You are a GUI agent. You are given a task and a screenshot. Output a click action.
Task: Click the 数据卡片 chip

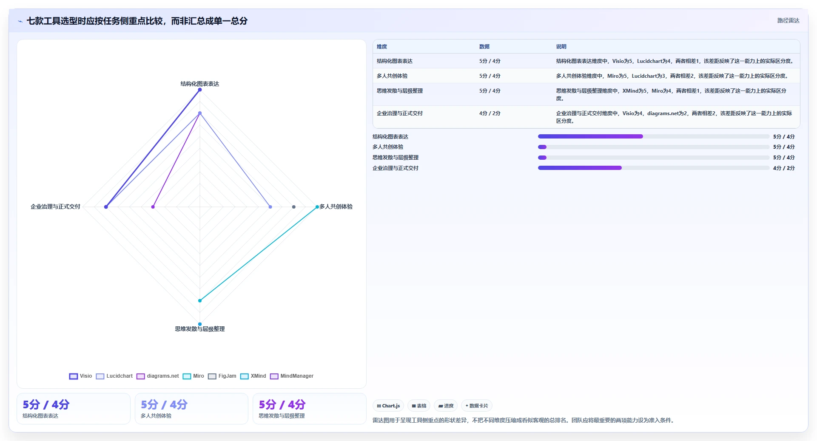[477, 406]
